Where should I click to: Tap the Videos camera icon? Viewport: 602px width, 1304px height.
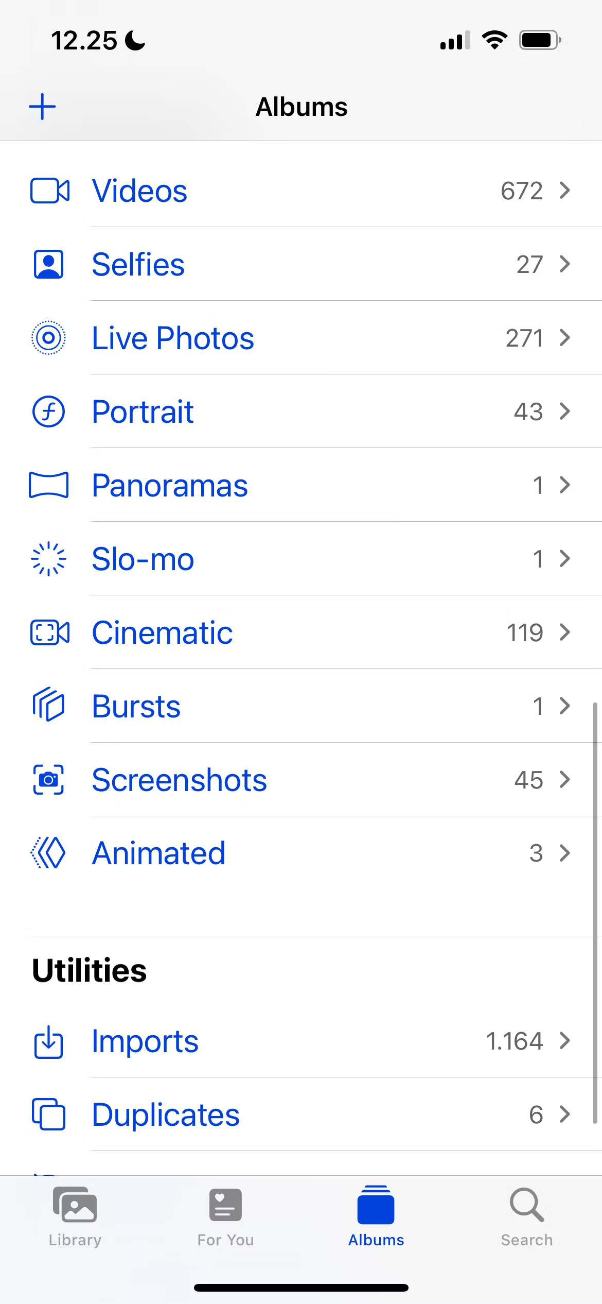point(49,191)
